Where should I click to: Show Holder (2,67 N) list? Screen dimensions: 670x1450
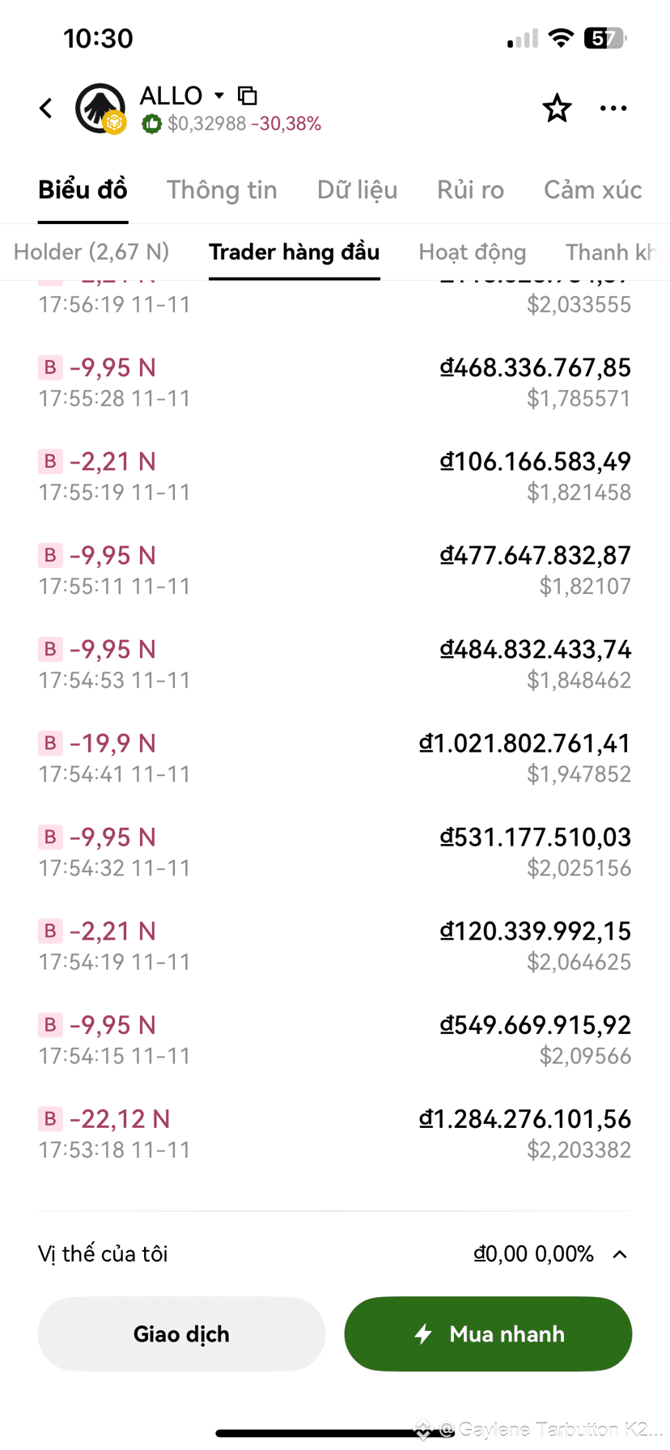91,252
